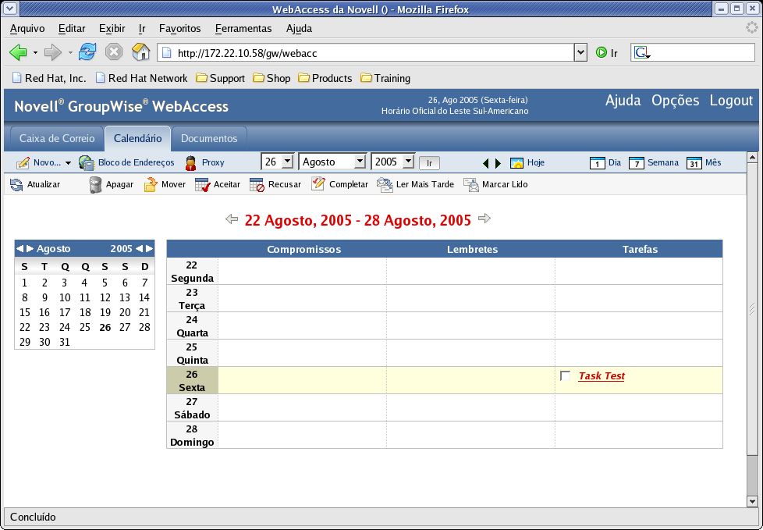Open Bloco de Endereços address book icon
The width and height of the screenshot is (763, 530).
point(86,162)
